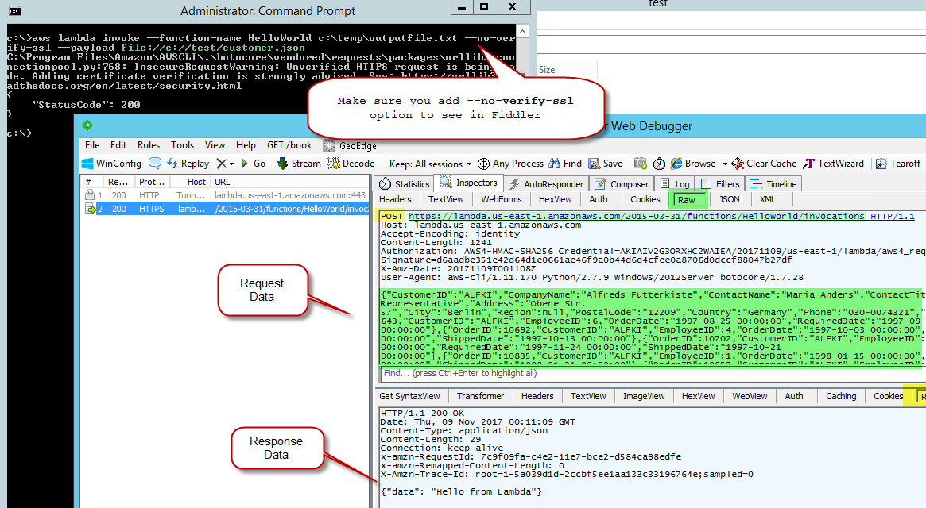Select response Get SyntaxView tab
Screen dimensions: 926x508
pos(410,396)
